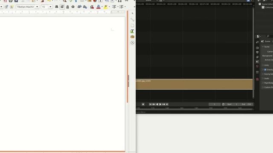Click the Update Selected Style icon
Viewport: 273px width, 153px height.
(6, 7)
